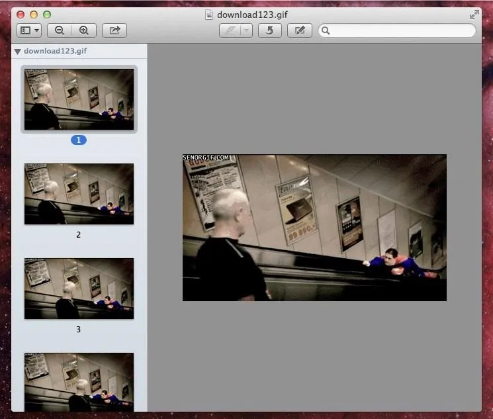Rotate the image with the rotate button

tap(269, 30)
